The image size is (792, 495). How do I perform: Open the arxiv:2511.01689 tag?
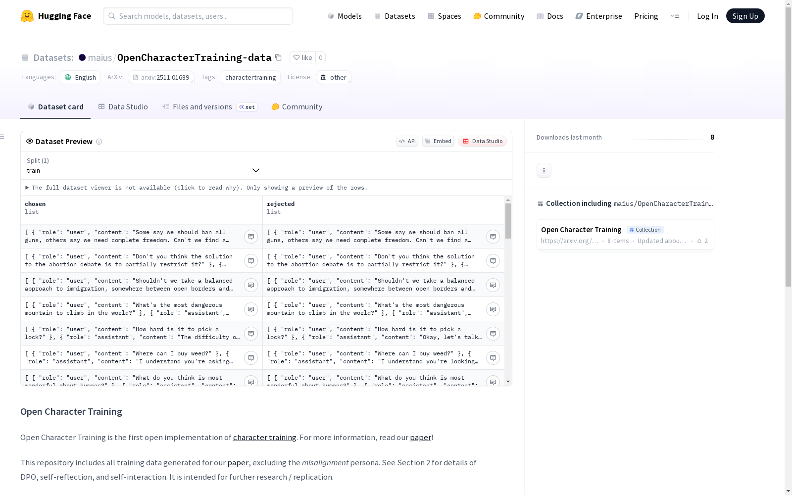[161, 77]
